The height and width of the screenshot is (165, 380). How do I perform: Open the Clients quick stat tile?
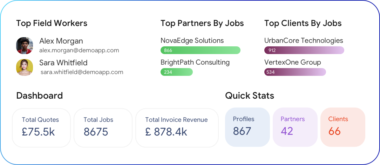click(342, 127)
